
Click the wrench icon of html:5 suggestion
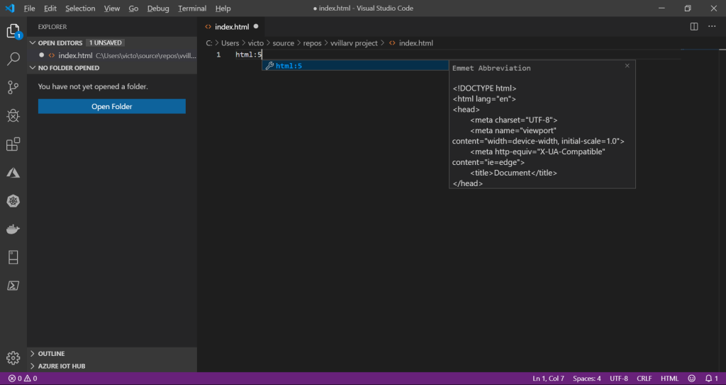[269, 66]
